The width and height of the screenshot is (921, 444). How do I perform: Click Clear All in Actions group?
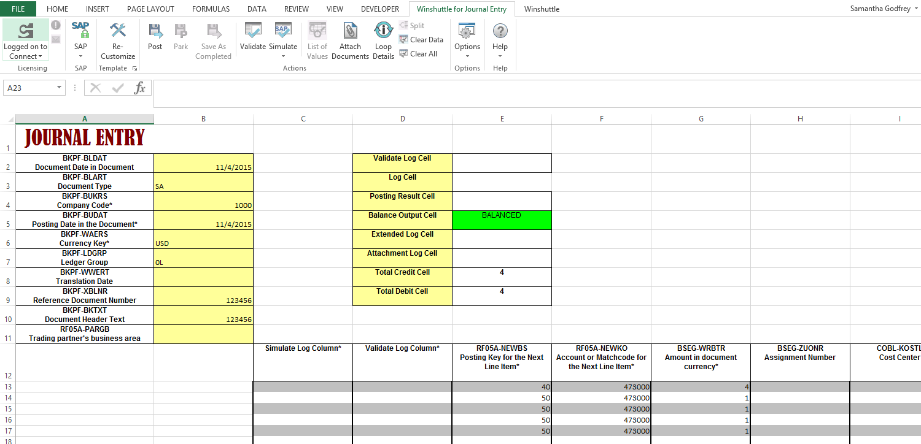[x=418, y=53]
